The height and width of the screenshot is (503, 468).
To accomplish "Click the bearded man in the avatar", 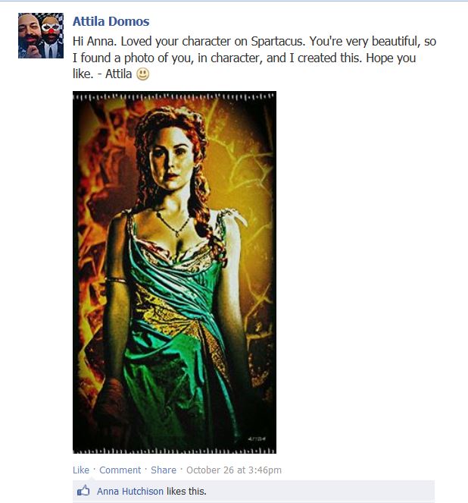I will click(30, 33).
